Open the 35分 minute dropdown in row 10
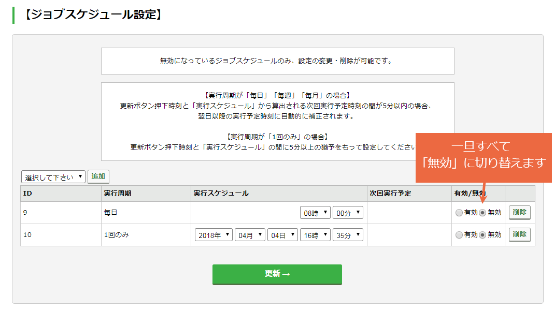Viewport: 554px width, 311px height. pyautogui.click(x=348, y=235)
